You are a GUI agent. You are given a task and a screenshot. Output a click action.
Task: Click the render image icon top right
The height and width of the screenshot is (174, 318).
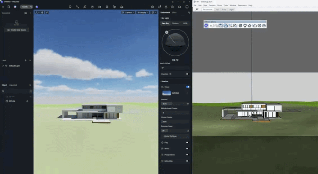(x=152, y=7)
